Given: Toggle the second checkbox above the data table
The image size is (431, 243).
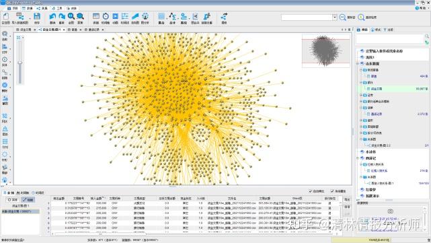Looking at the screenshot, I should tap(332, 191).
